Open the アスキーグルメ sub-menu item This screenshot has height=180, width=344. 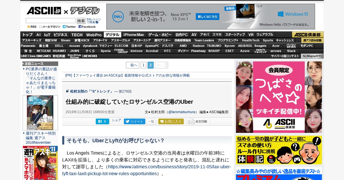coord(121,40)
